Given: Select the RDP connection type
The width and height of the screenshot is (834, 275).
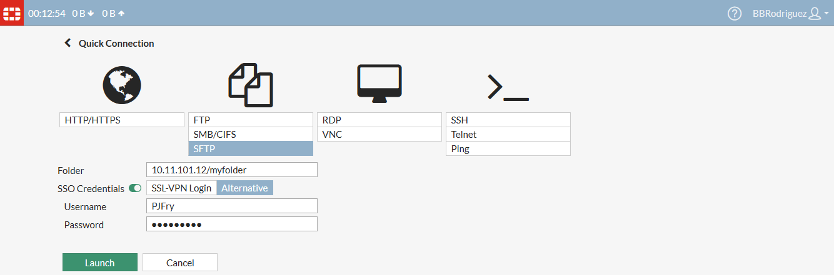Looking at the screenshot, I should (379, 120).
